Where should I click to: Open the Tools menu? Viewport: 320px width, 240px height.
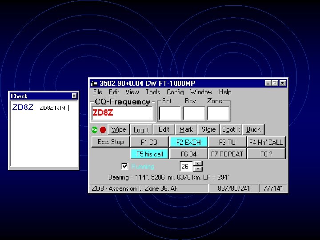(x=152, y=92)
